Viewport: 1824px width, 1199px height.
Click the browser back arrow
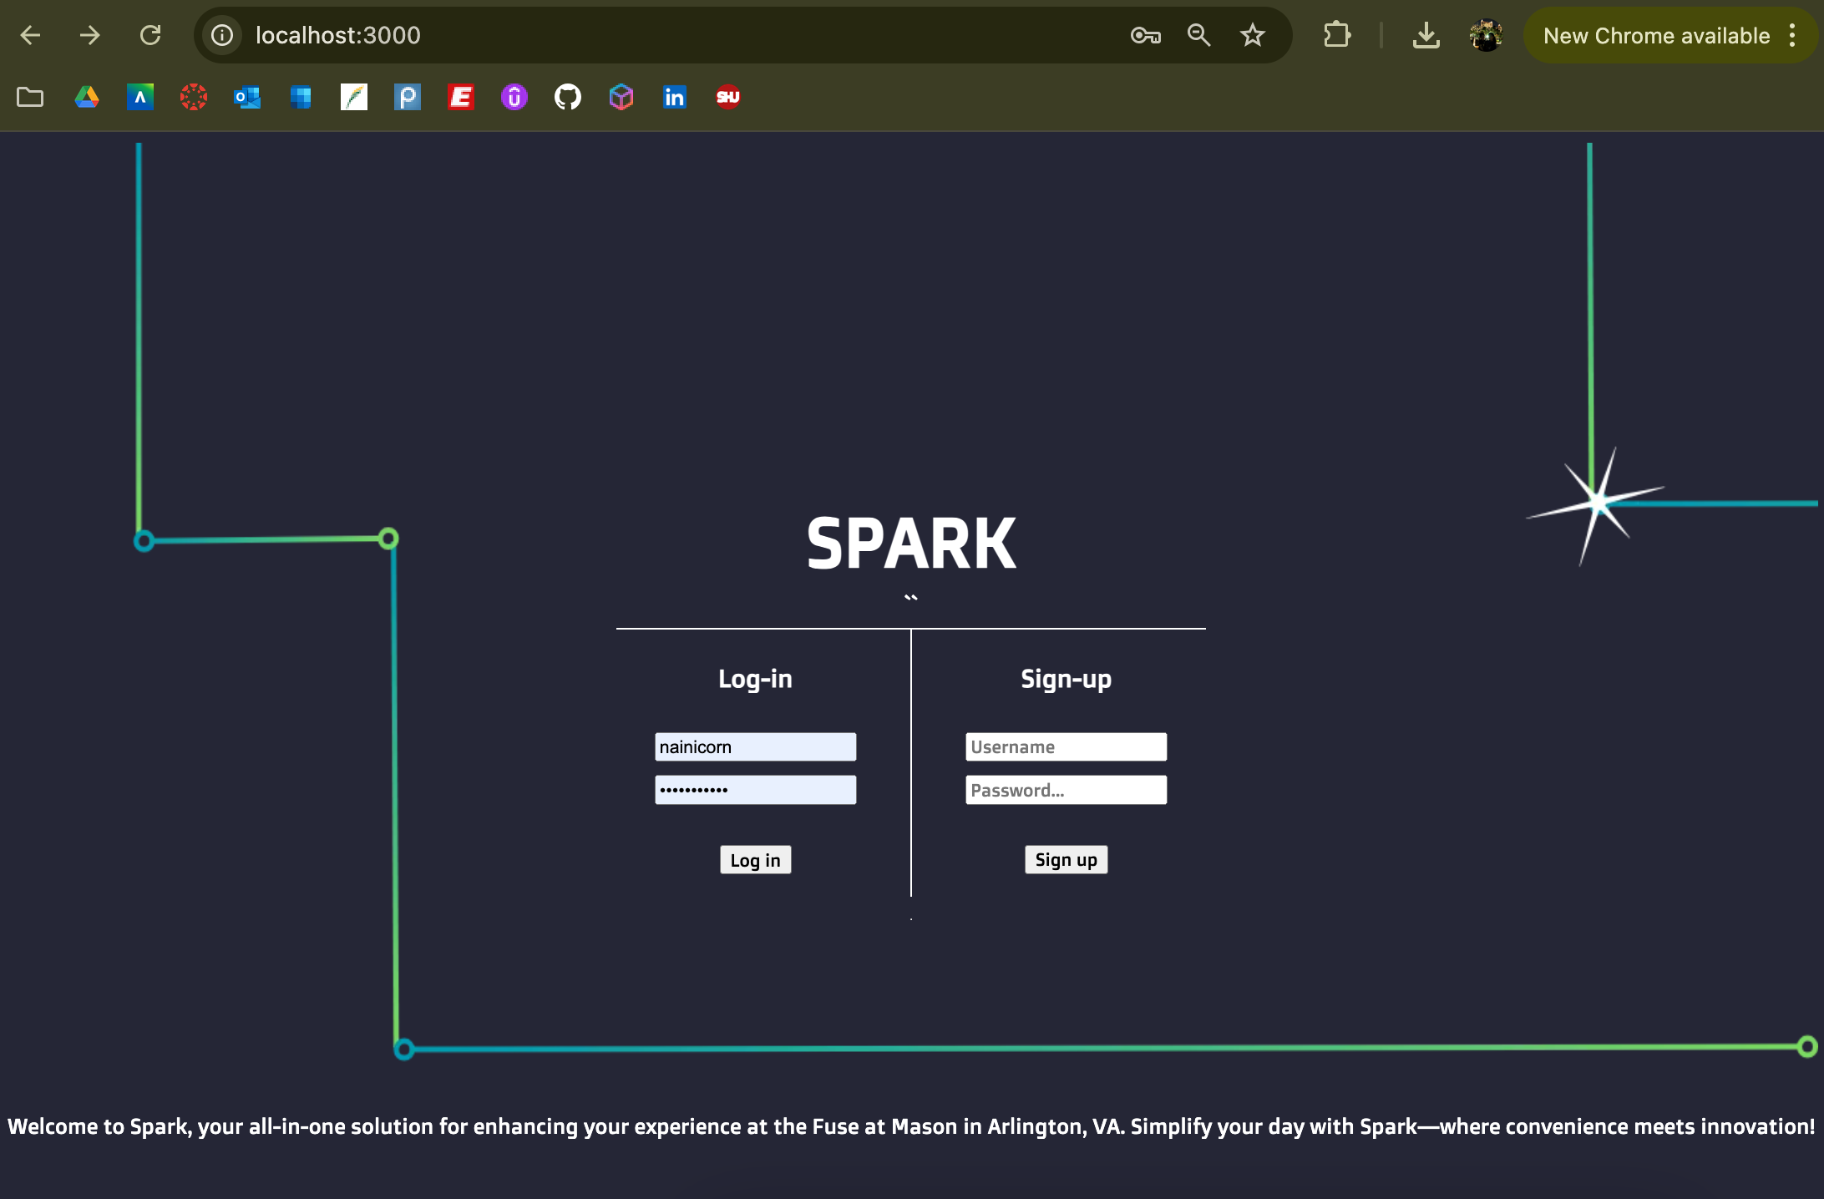[x=31, y=35]
